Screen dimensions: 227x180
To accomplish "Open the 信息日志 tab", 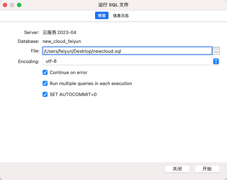I will (121, 16).
